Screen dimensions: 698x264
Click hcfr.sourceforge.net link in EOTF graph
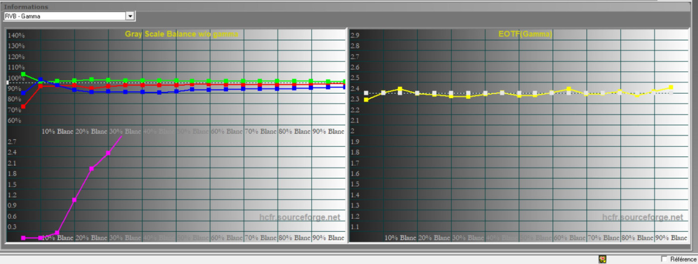tap(642, 217)
